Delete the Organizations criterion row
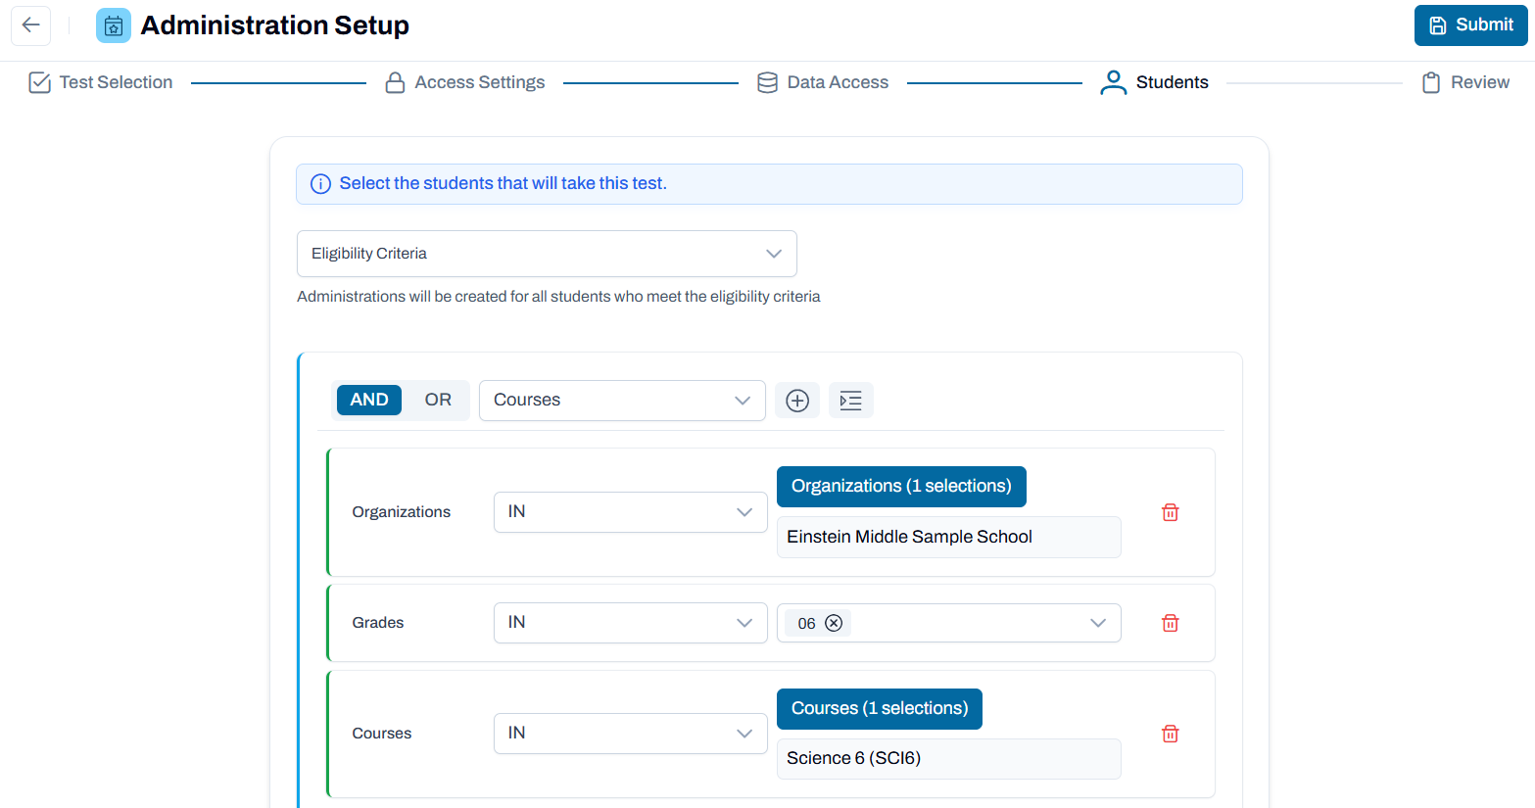1535x808 pixels. coord(1170,512)
